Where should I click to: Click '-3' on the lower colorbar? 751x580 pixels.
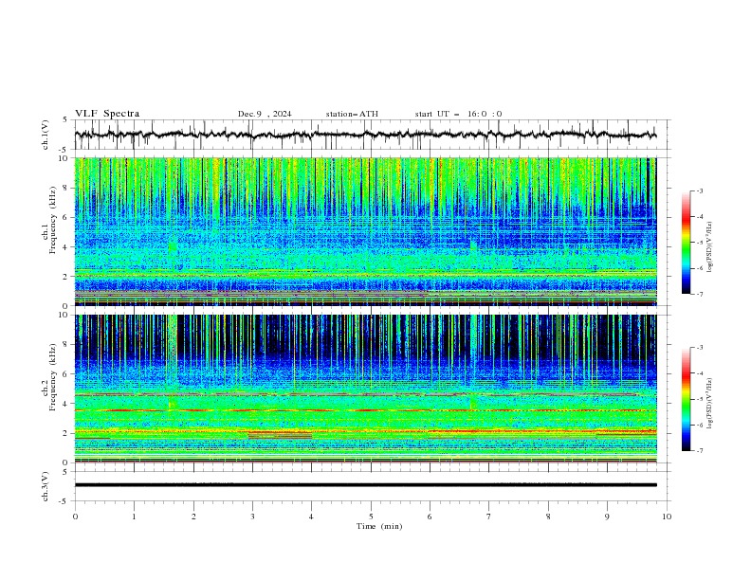tap(700, 348)
